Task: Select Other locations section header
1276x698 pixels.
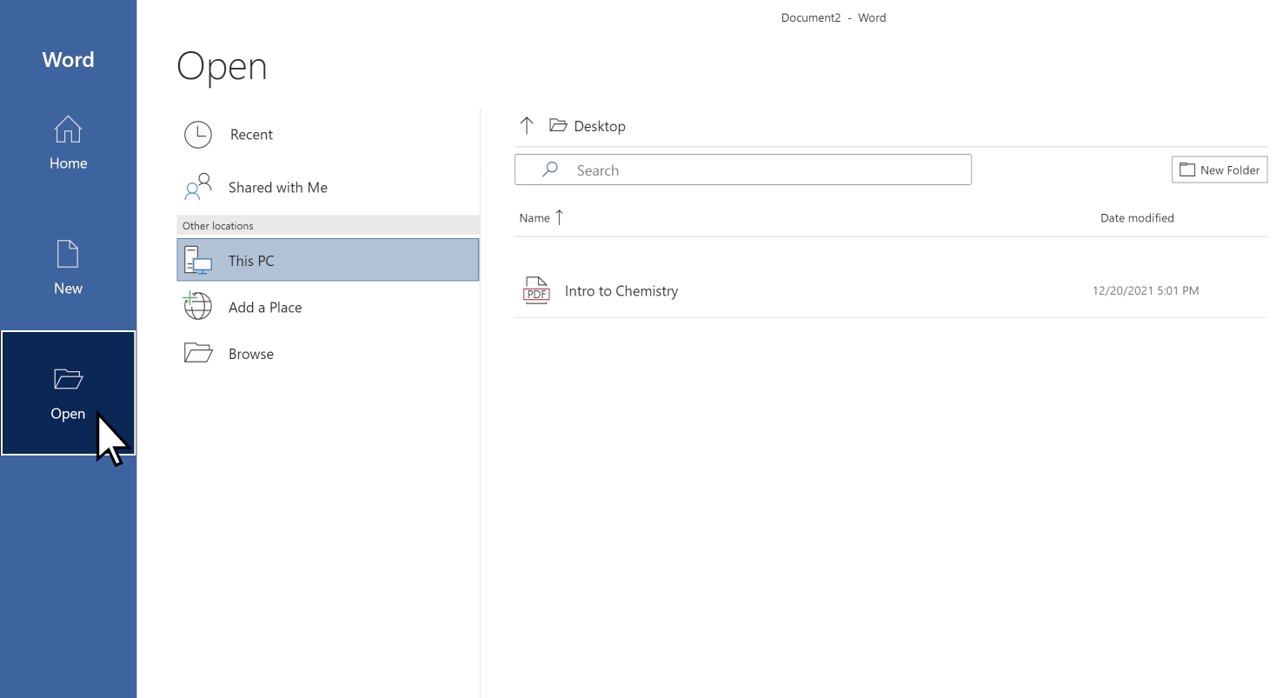Action: click(217, 225)
